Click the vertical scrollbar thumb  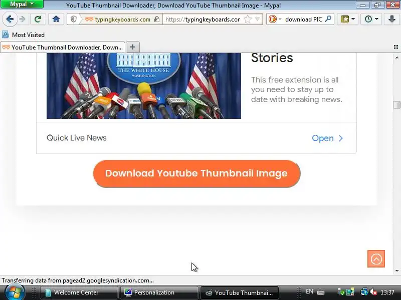point(396,104)
